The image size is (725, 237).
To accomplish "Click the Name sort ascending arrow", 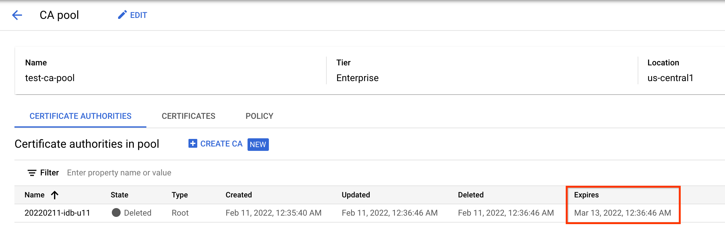I will tap(55, 195).
